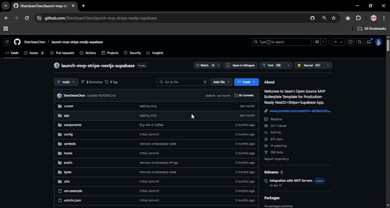The width and height of the screenshot is (390, 208).
Task: Open the Chrome profile avatar
Action: click(373, 18)
